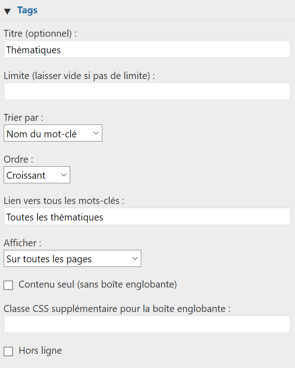295x368 pixels.
Task: Click the "Titre (optionnel) :" label
Action: pos(40,34)
